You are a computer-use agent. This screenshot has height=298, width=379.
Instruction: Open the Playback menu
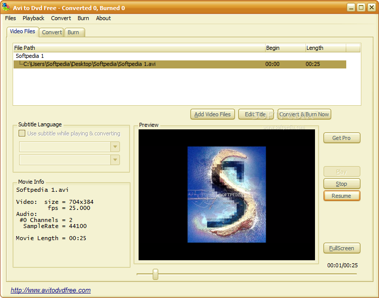33,18
